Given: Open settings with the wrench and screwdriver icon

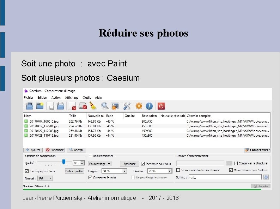Looking at the screenshot, I should coord(127,106).
